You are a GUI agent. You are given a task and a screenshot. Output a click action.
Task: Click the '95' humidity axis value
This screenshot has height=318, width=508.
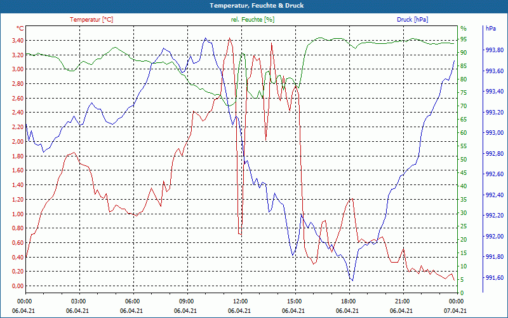(464, 39)
